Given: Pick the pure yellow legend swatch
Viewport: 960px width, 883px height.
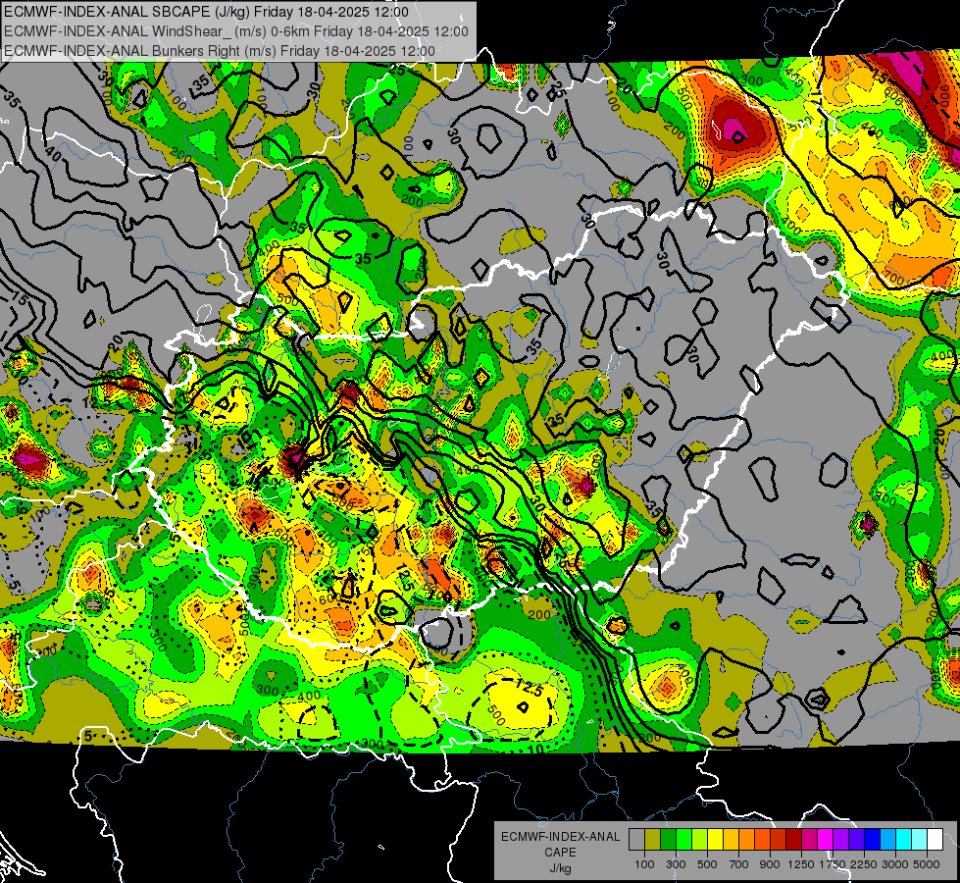Looking at the screenshot, I should [x=716, y=839].
